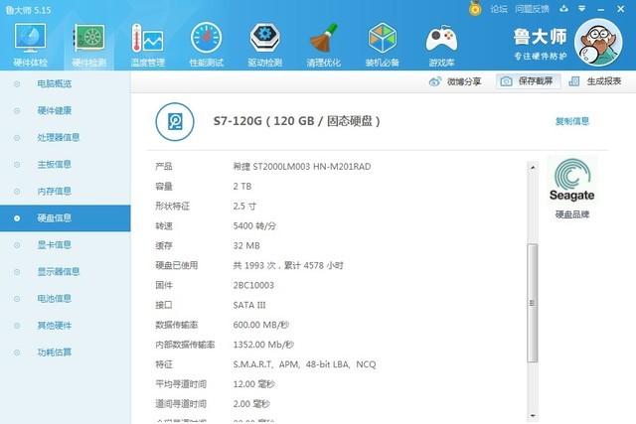Click the 鲁大师 cartoon avatar
This screenshot has height=424, width=636.
coord(598,42)
